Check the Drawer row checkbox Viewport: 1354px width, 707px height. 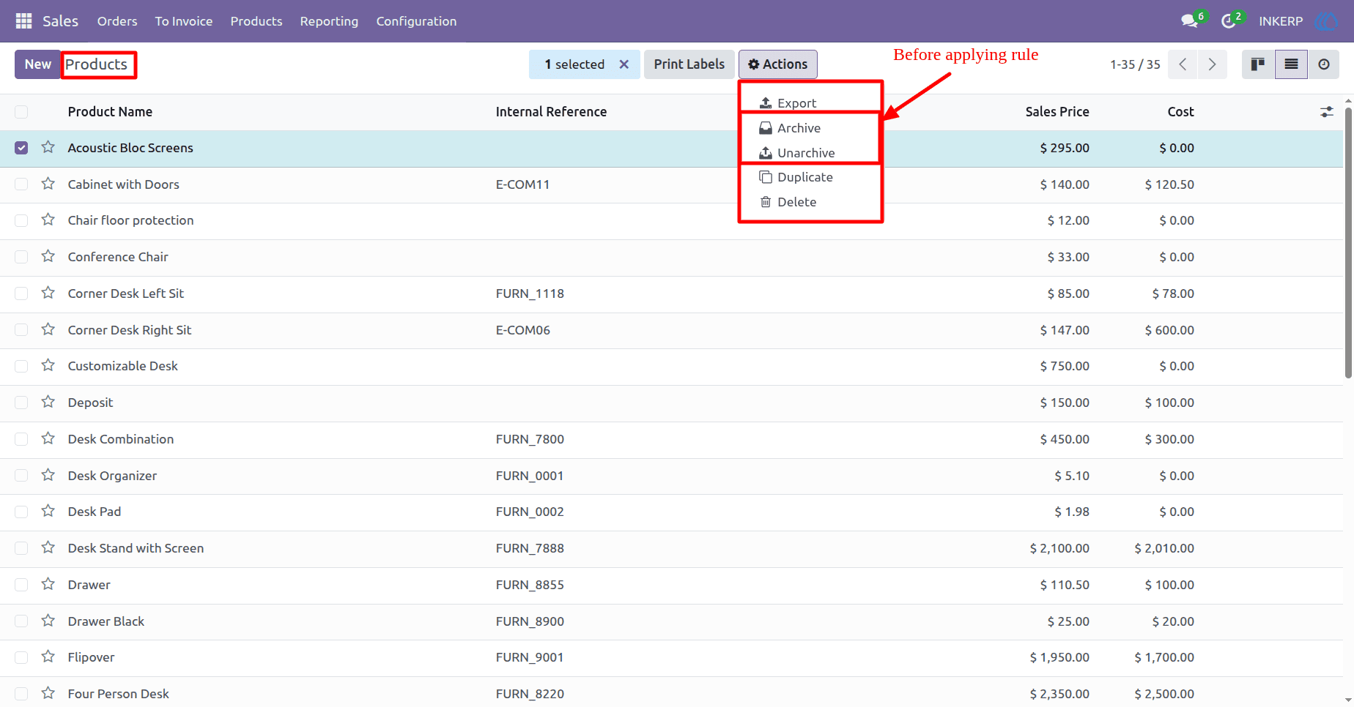(21, 585)
